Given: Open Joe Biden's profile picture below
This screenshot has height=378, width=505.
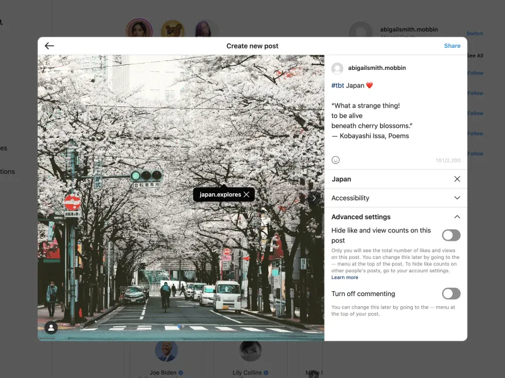Looking at the screenshot, I should [x=166, y=351].
